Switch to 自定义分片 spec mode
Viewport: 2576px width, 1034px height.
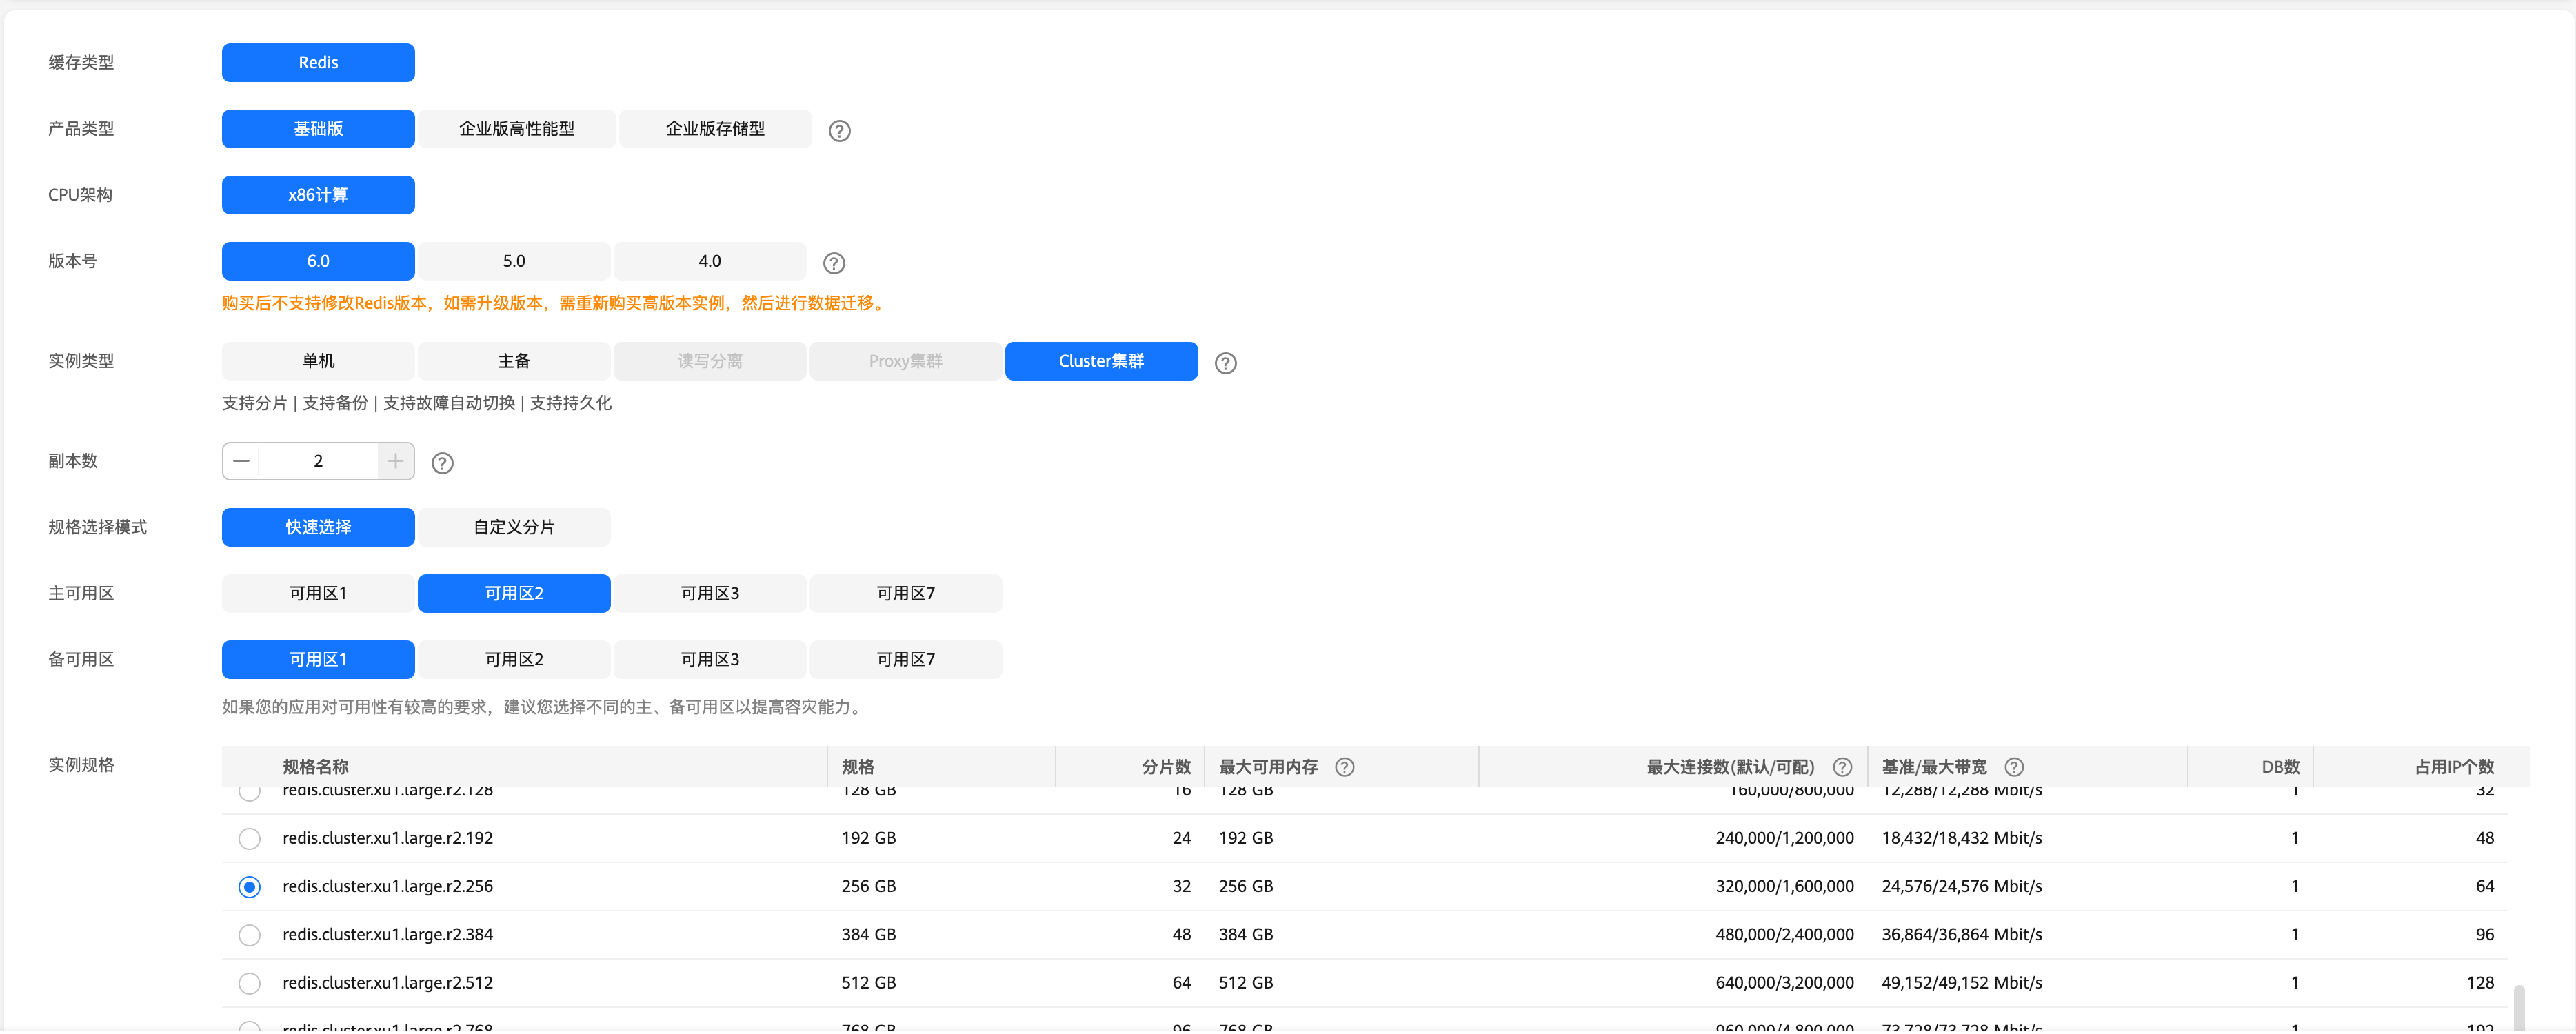point(514,527)
